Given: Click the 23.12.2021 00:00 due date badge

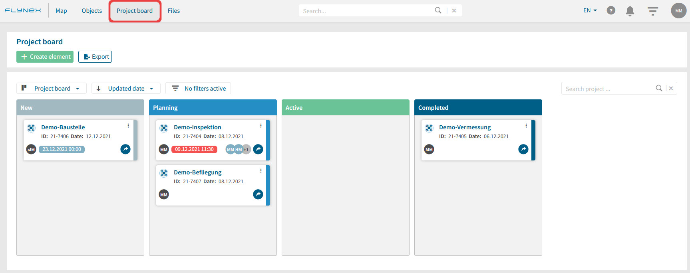Looking at the screenshot, I should coord(62,149).
